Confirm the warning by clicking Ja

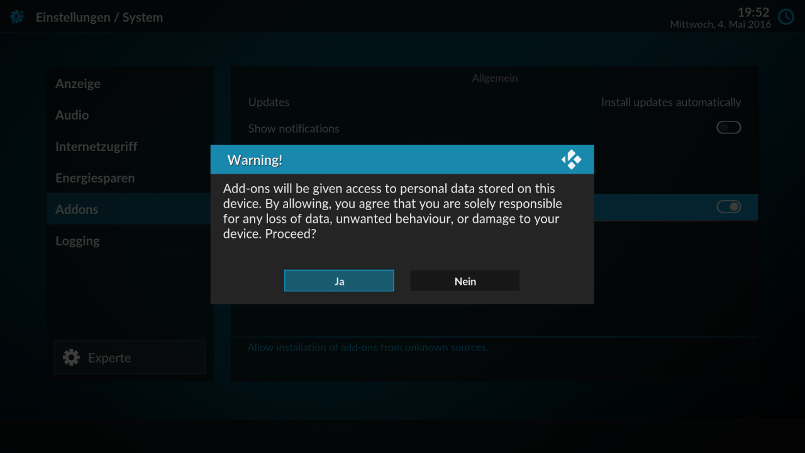[339, 281]
